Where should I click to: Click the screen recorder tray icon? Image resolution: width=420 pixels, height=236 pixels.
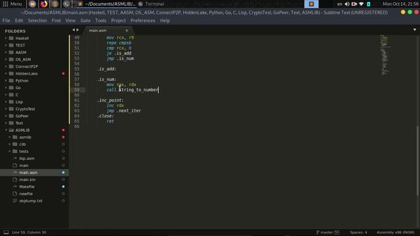coord(354,4)
